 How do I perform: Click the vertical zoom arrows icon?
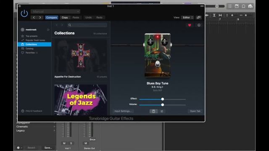pyautogui.click(x=227, y=15)
